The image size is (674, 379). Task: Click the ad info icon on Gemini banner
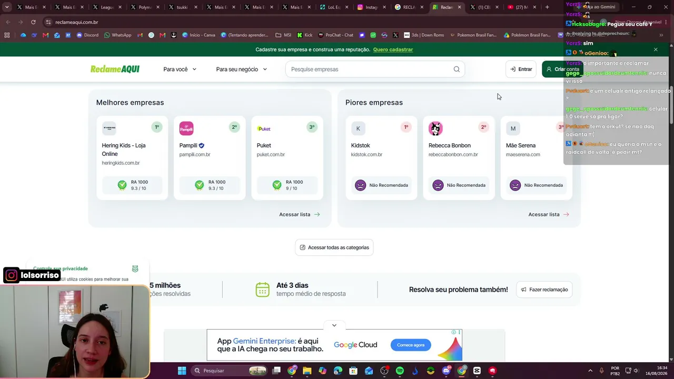(453, 332)
